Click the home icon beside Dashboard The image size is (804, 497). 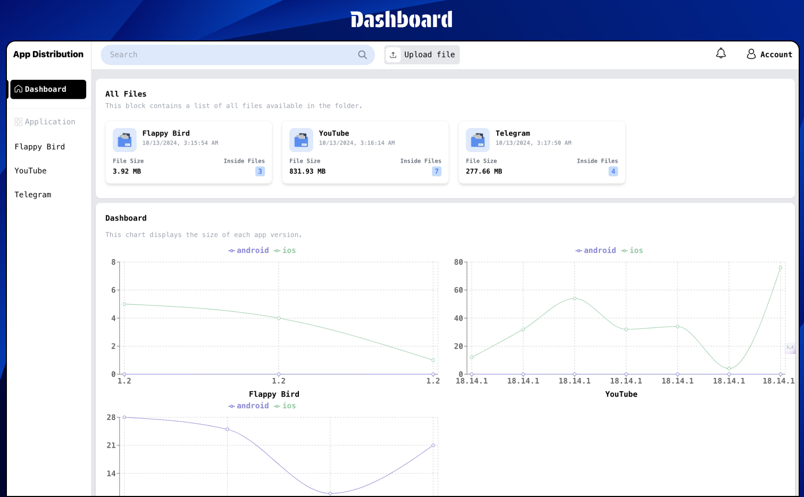click(19, 89)
